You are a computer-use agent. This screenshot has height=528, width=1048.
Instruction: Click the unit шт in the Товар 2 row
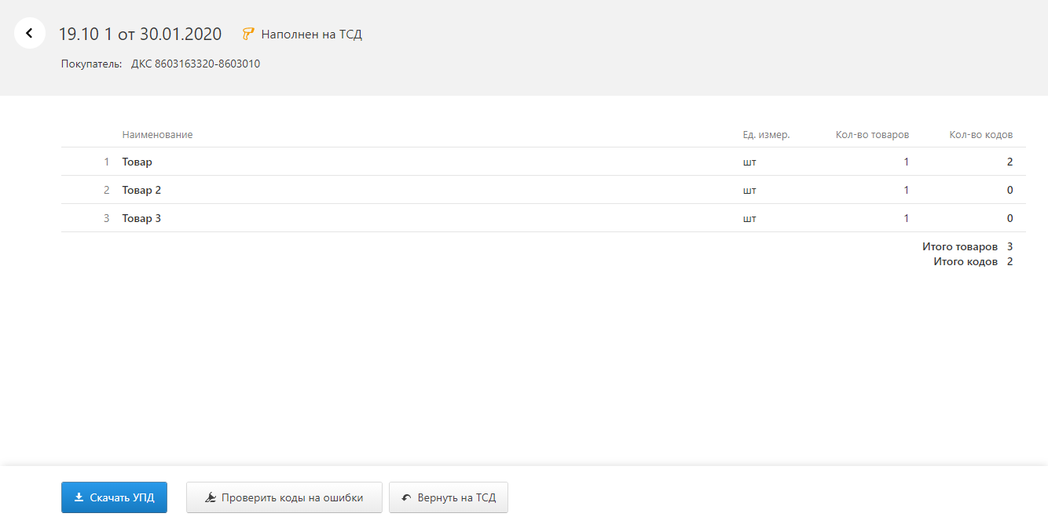click(749, 191)
